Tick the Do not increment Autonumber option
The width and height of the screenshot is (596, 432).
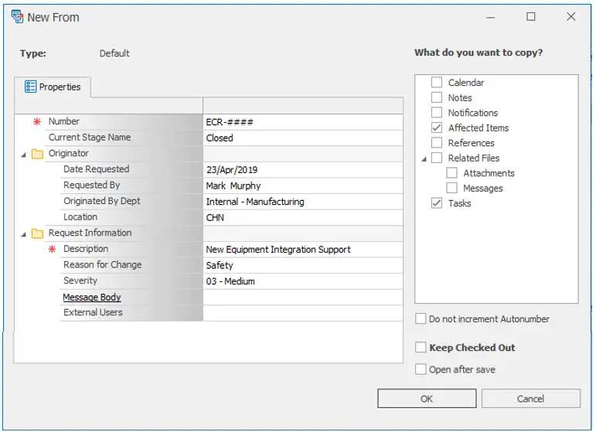tap(421, 319)
